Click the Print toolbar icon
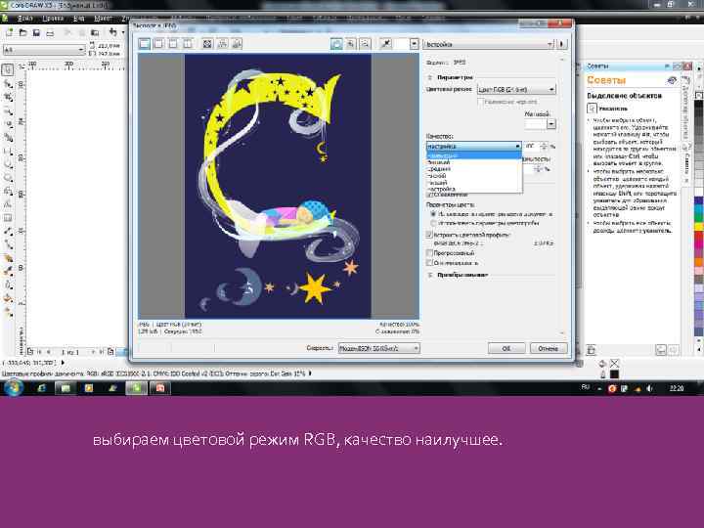Image resolution: width=704 pixels, height=528 pixels. [x=50, y=32]
